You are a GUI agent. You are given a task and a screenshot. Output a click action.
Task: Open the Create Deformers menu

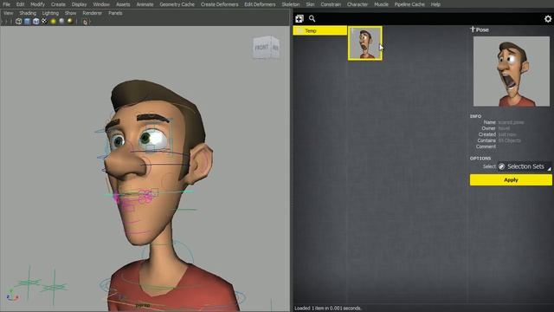click(x=219, y=4)
